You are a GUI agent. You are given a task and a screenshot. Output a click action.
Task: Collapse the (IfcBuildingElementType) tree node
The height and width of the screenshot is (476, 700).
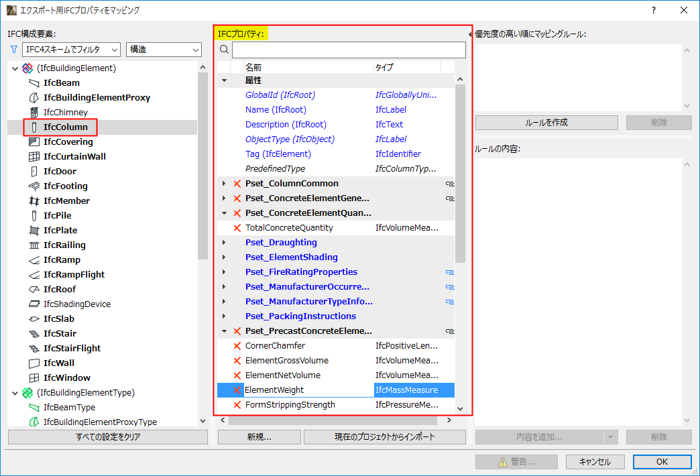[x=15, y=393]
